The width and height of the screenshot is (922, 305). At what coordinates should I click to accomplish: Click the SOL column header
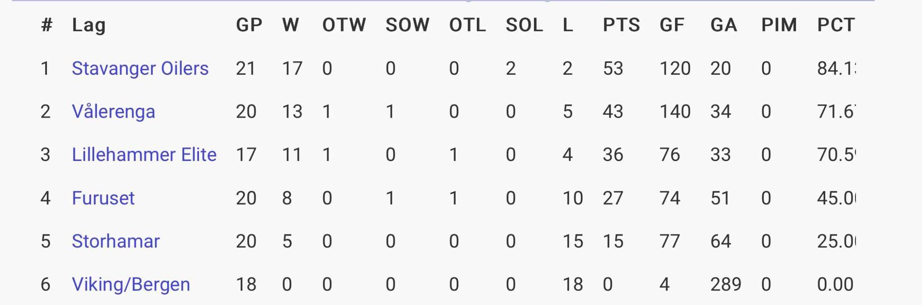point(524,25)
